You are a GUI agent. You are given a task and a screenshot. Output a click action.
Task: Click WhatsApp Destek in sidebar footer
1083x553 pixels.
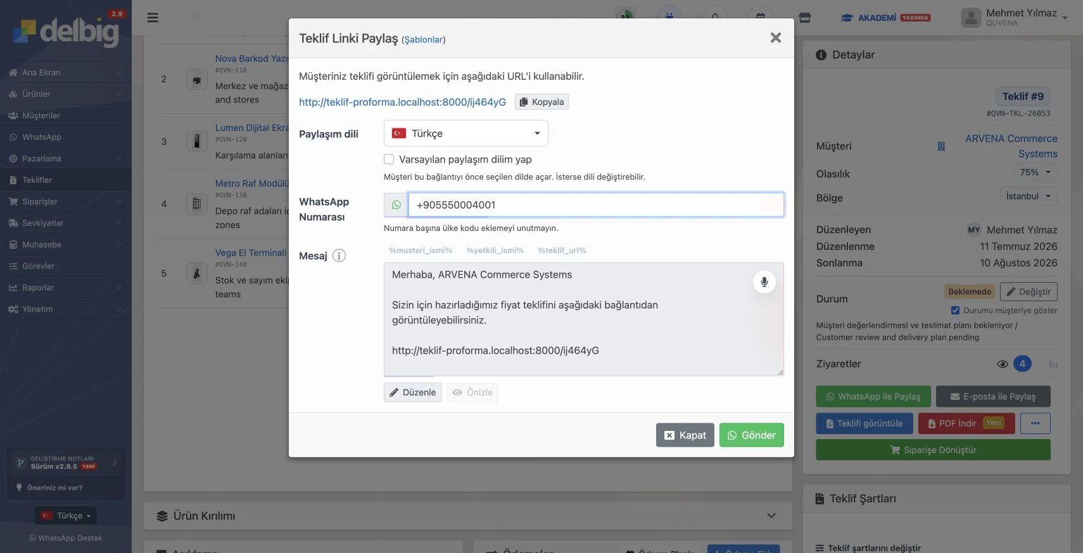[66, 538]
